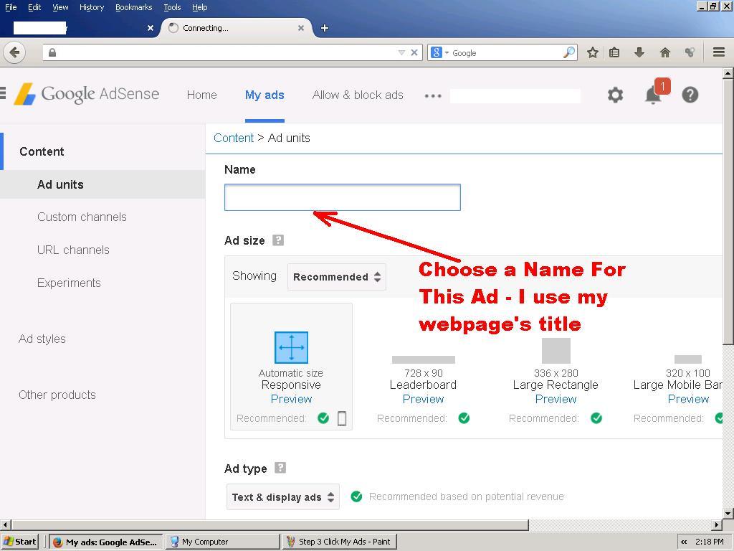
Task: Click the scrollbar down arrow
Action: point(728,514)
